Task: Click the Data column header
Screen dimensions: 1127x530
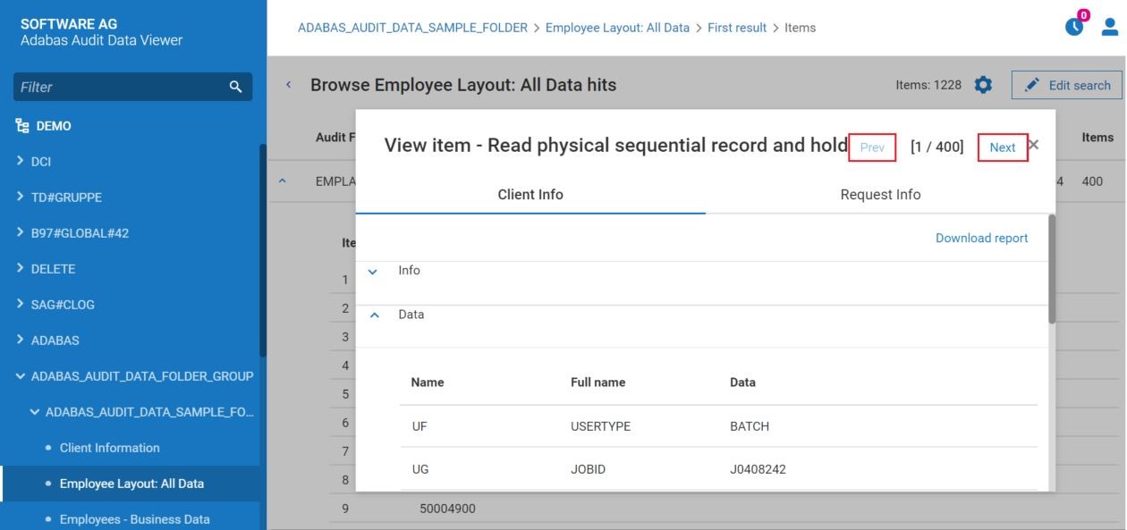Action: tap(742, 383)
